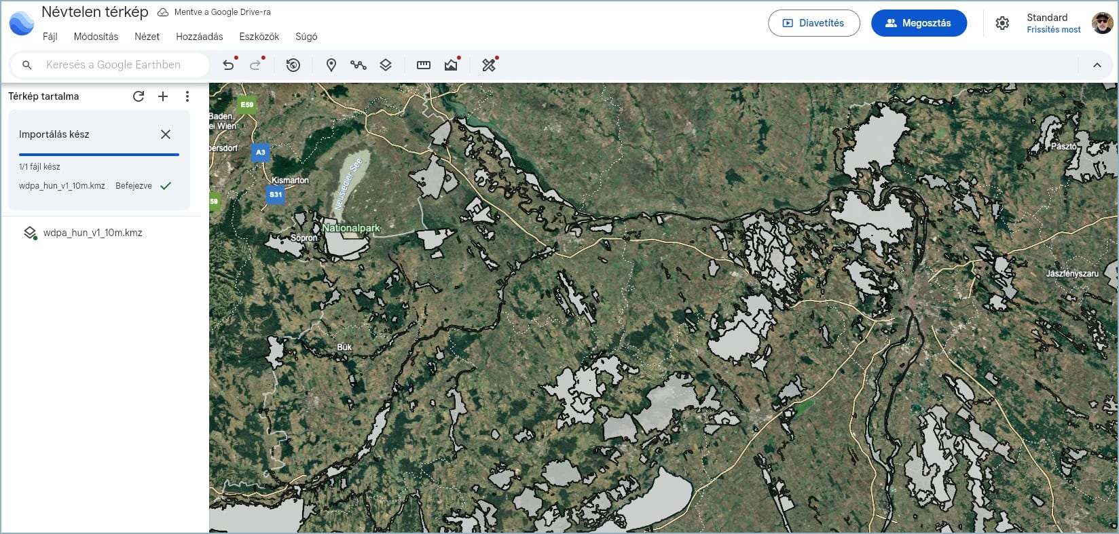Open the Eszközök menu
The image size is (1119, 534).
259,37
